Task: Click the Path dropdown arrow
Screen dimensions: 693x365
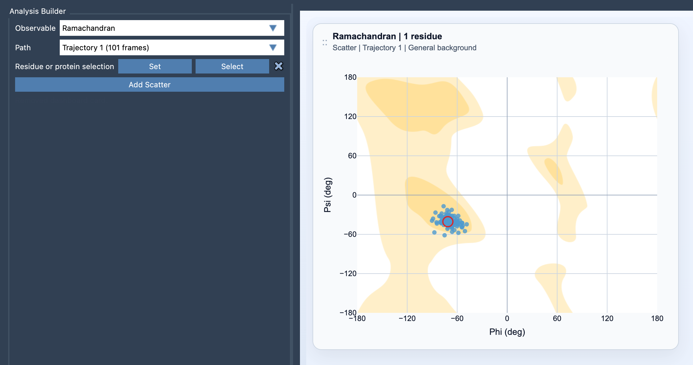Action: coord(272,47)
